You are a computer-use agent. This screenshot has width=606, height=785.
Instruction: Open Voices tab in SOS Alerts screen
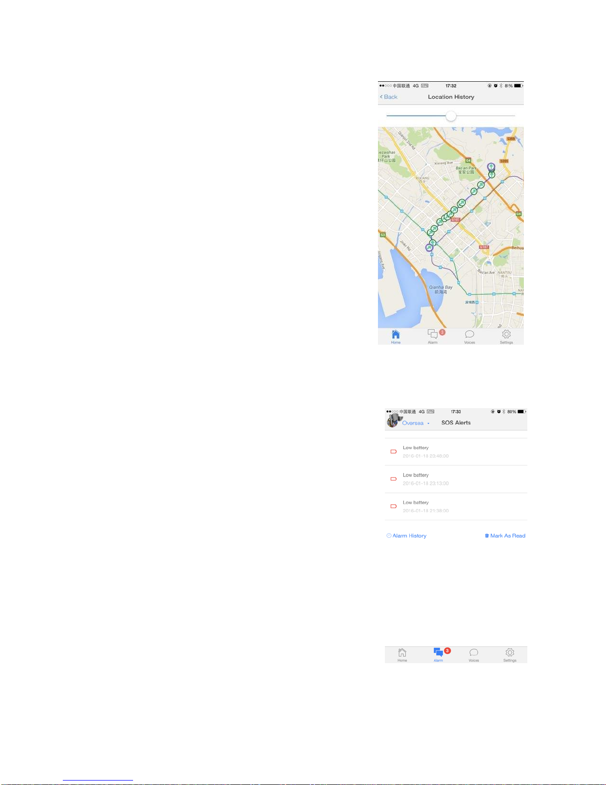(474, 655)
